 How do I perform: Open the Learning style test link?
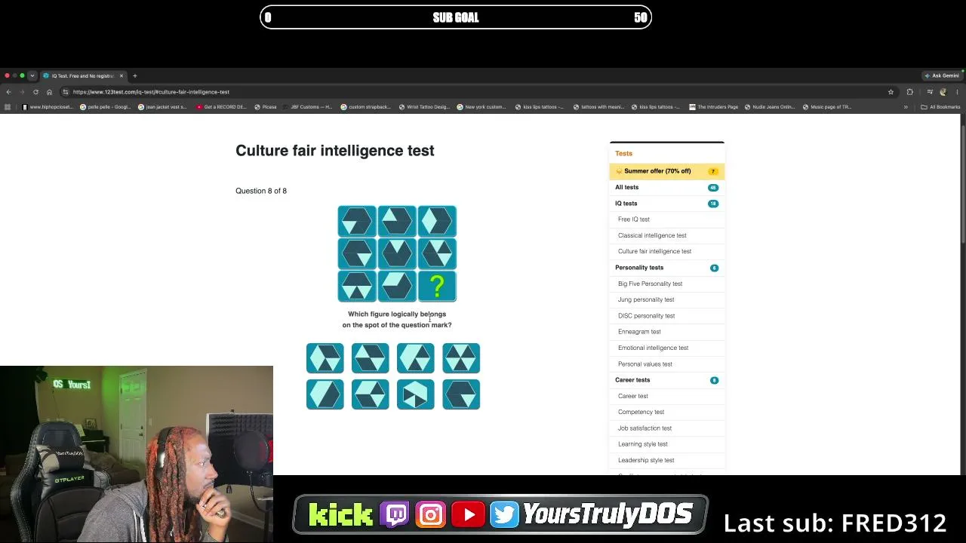coord(643,444)
